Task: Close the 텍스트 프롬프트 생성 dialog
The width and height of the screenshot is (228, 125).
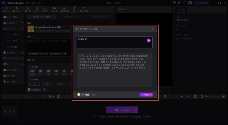Action: tap(153, 29)
